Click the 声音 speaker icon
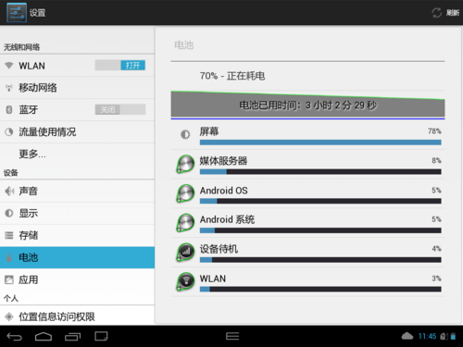 click(9, 192)
